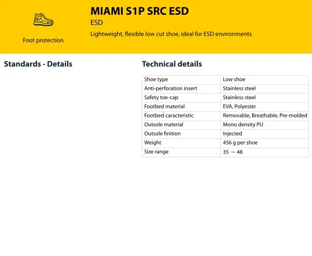Select the 'Size range' cell
Screen dimensions: 312x256
tap(181, 152)
